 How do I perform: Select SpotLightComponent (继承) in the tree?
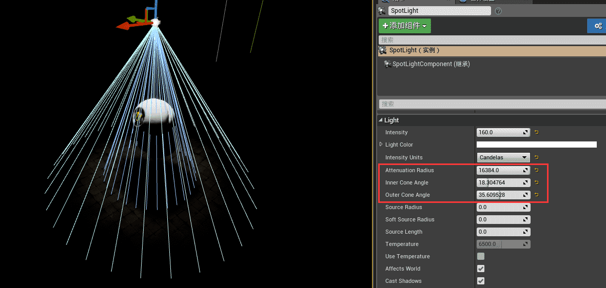point(431,64)
